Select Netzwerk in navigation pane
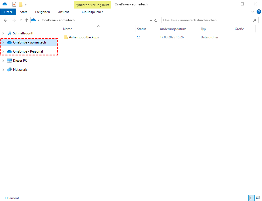The height and width of the screenshot is (201, 262). pyautogui.click(x=20, y=70)
